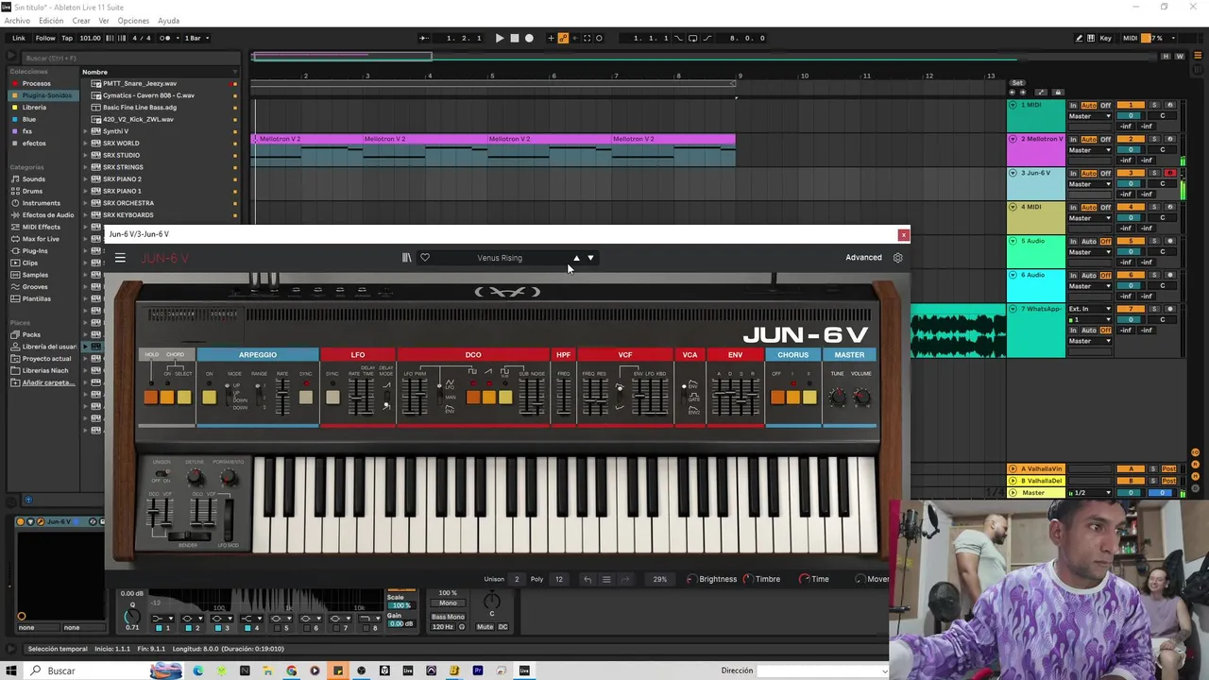Click the Key map mode button
1209x680 pixels.
tap(1105, 38)
